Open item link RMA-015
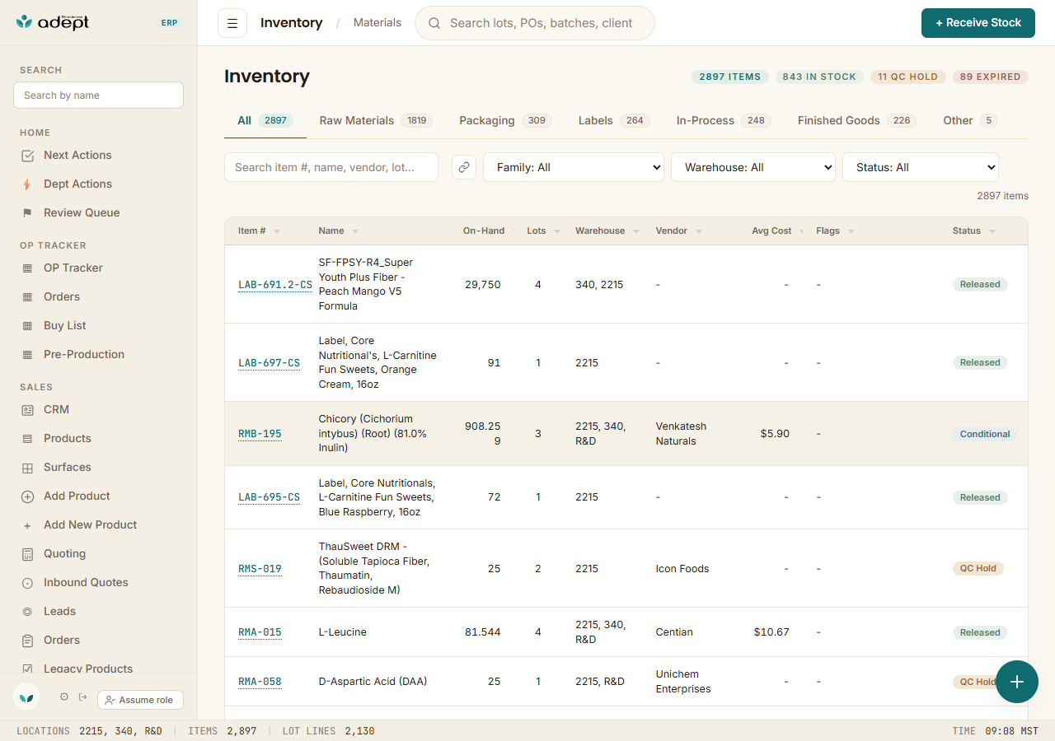The width and height of the screenshot is (1055, 741). point(260,632)
